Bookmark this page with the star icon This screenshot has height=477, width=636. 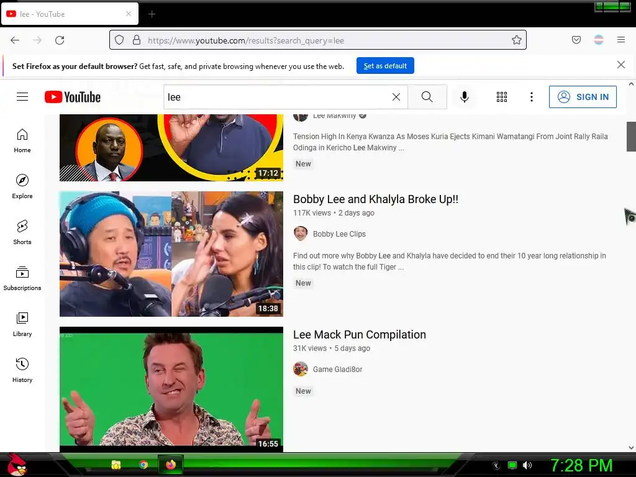coord(516,40)
